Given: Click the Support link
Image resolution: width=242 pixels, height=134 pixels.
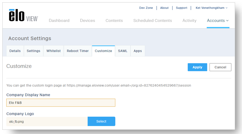Looking at the screenshot, I should click(181, 8).
